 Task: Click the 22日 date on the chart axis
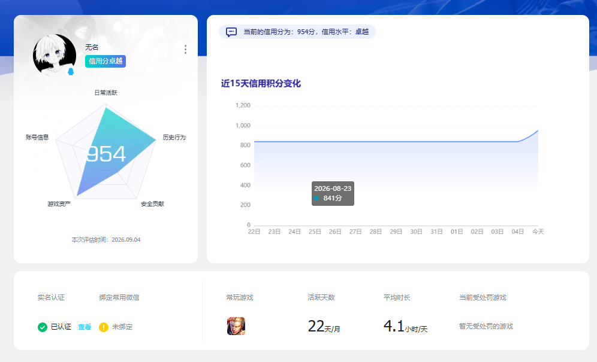point(254,232)
